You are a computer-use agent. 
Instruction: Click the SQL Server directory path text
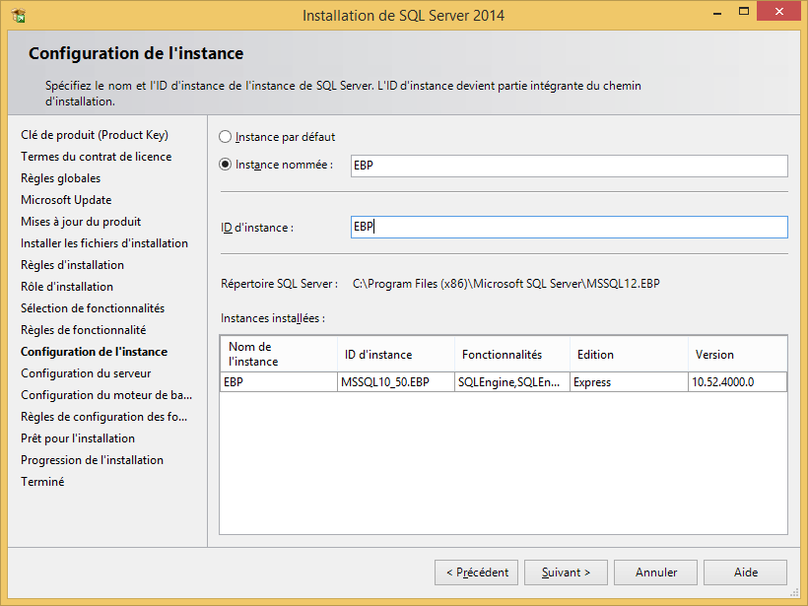tap(506, 284)
